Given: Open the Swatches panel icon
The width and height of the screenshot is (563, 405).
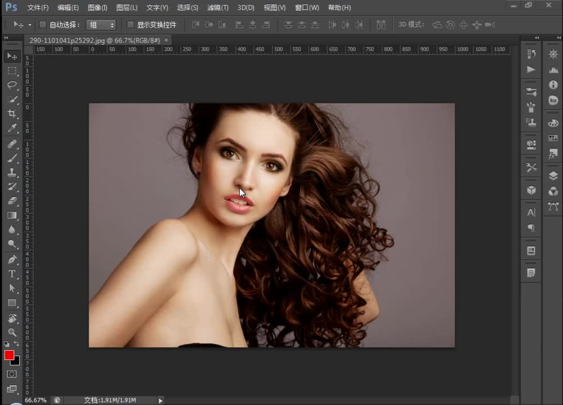Looking at the screenshot, I should (553, 138).
